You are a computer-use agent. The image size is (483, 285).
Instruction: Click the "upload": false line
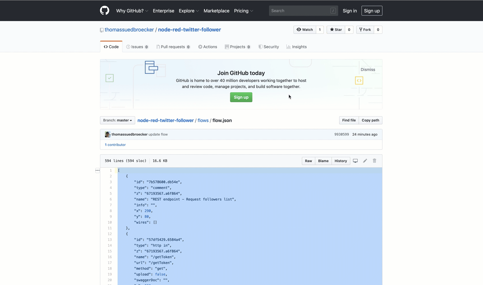(150, 274)
